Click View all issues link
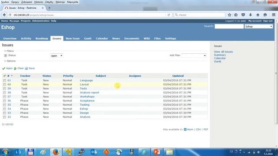Viewport: 278px width, 156px height. click(x=223, y=52)
